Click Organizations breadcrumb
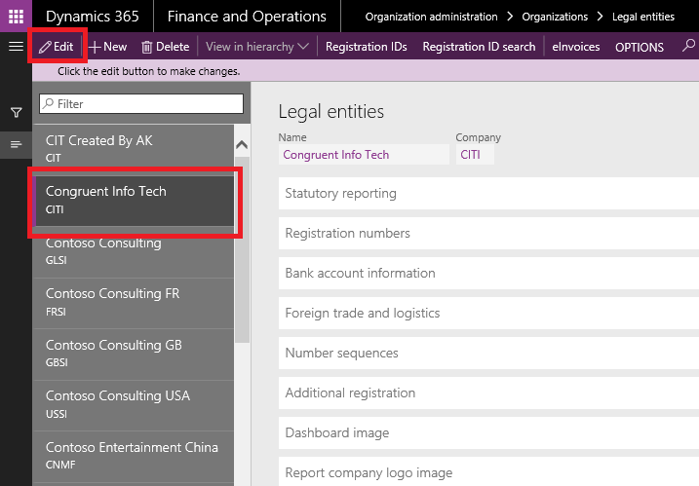This screenshot has height=486, width=699. (555, 17)
